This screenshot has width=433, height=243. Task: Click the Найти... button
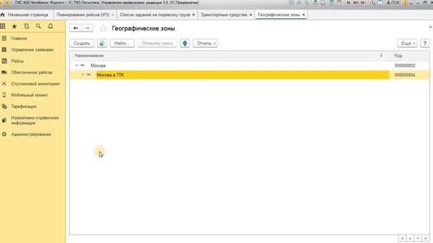tap(122, 43)
